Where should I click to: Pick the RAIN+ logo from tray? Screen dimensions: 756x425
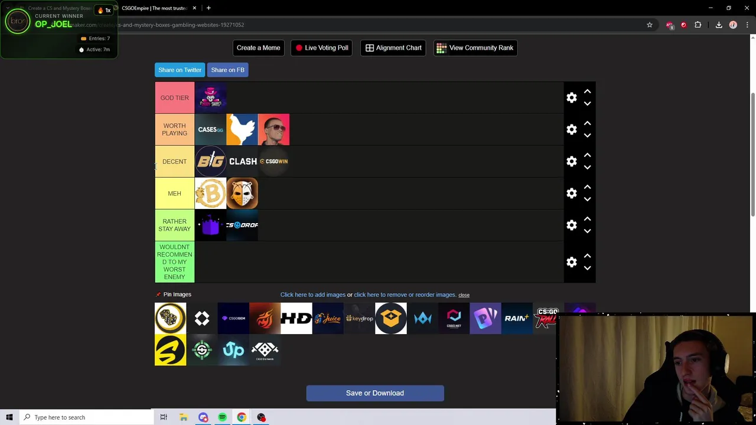pos(517,318)
